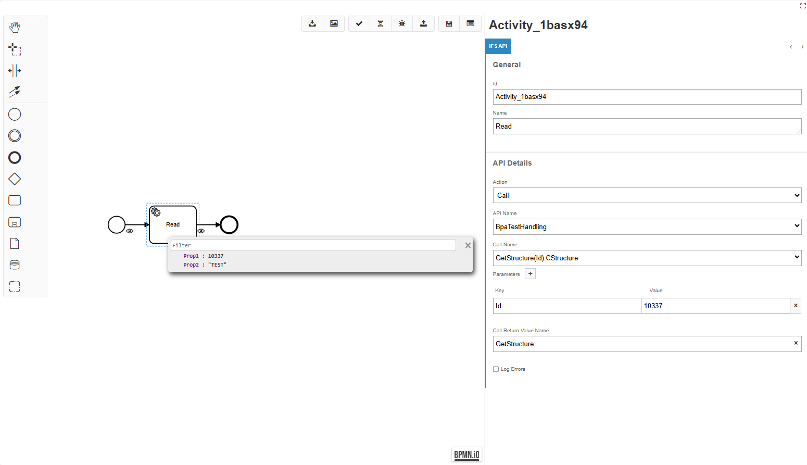Toggle eye icon after Read task
This screenshot has width=807, height=465.
pyautogui.click(x=201, y=231)
